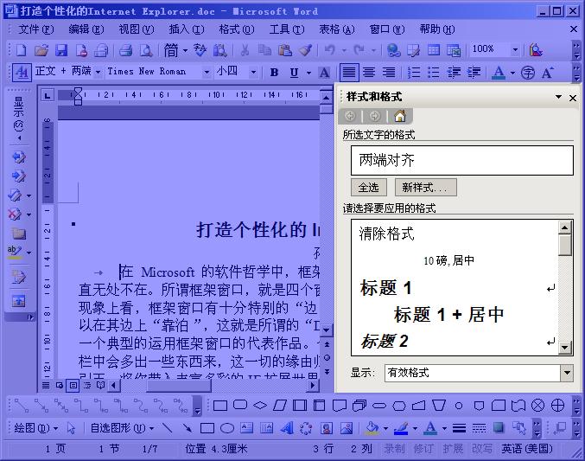Click the Insert WordArt icon in drawing toolbar
This screenshot has width=585, height=461.
coord(266,428)
